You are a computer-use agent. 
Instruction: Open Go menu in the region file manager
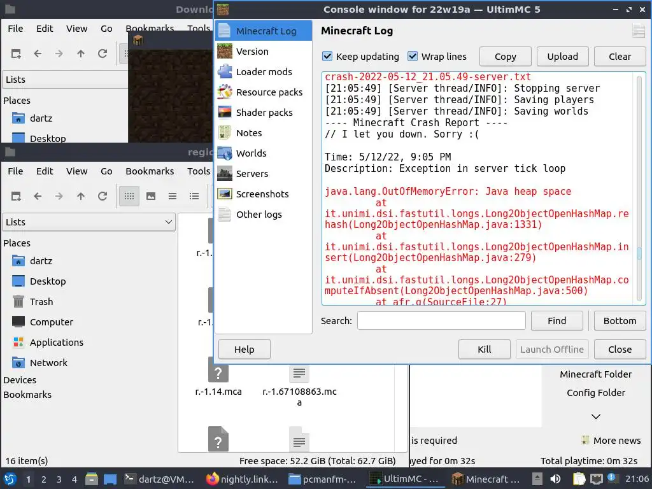pyautogui.click(x=106, y=171)
